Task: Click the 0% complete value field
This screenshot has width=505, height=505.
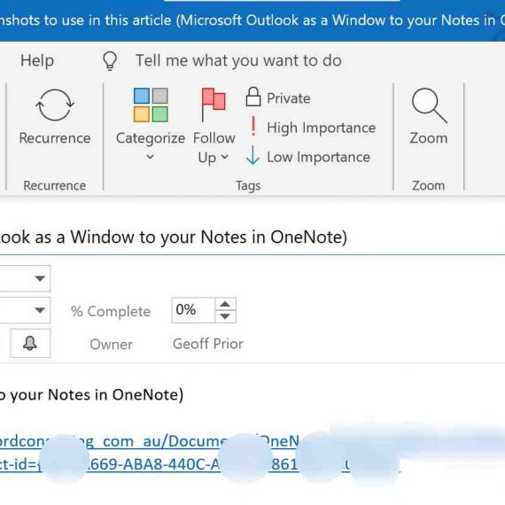Action: click(x=193, y=310)
